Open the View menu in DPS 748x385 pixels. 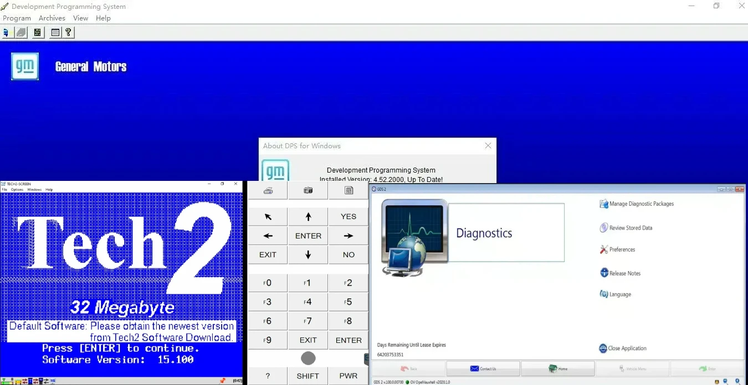(x=81, y=18)
